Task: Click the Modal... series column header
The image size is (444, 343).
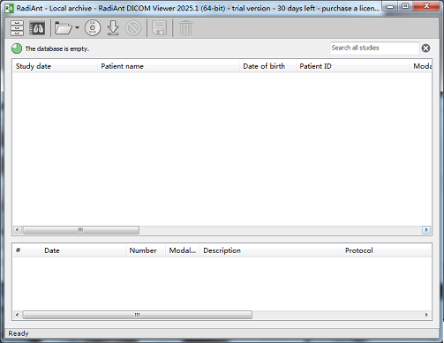Action: [x=183, y=250]
